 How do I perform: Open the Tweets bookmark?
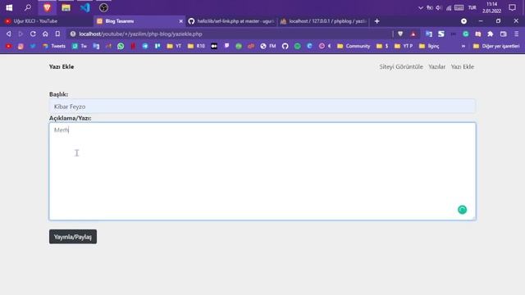[54, 46]
